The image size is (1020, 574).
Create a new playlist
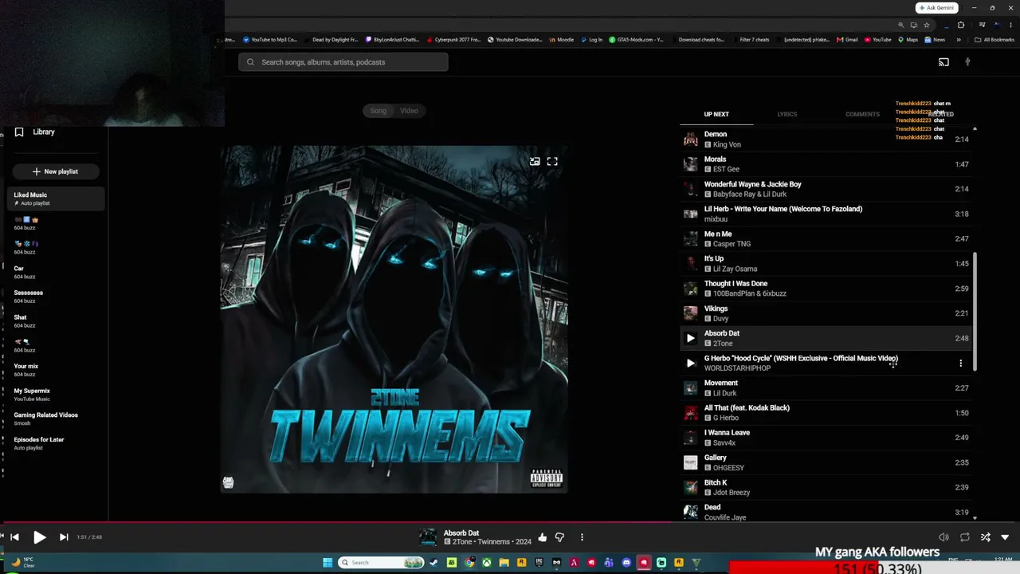click(x=55, y=171)
